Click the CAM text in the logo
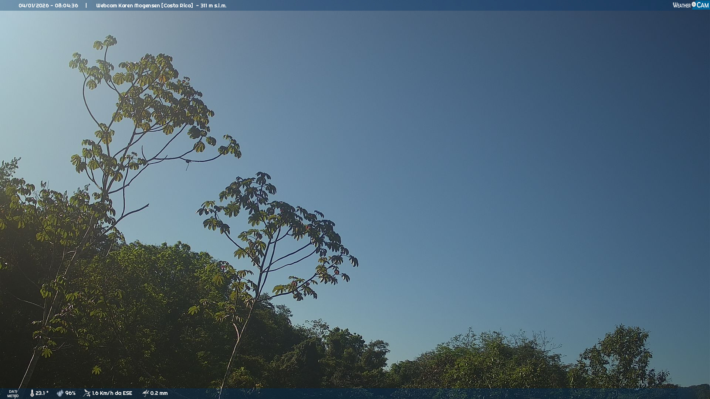 click(x=703, y=5)
